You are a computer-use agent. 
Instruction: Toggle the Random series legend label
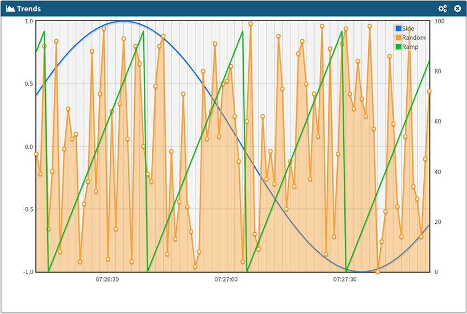click(x=413, y=37)
